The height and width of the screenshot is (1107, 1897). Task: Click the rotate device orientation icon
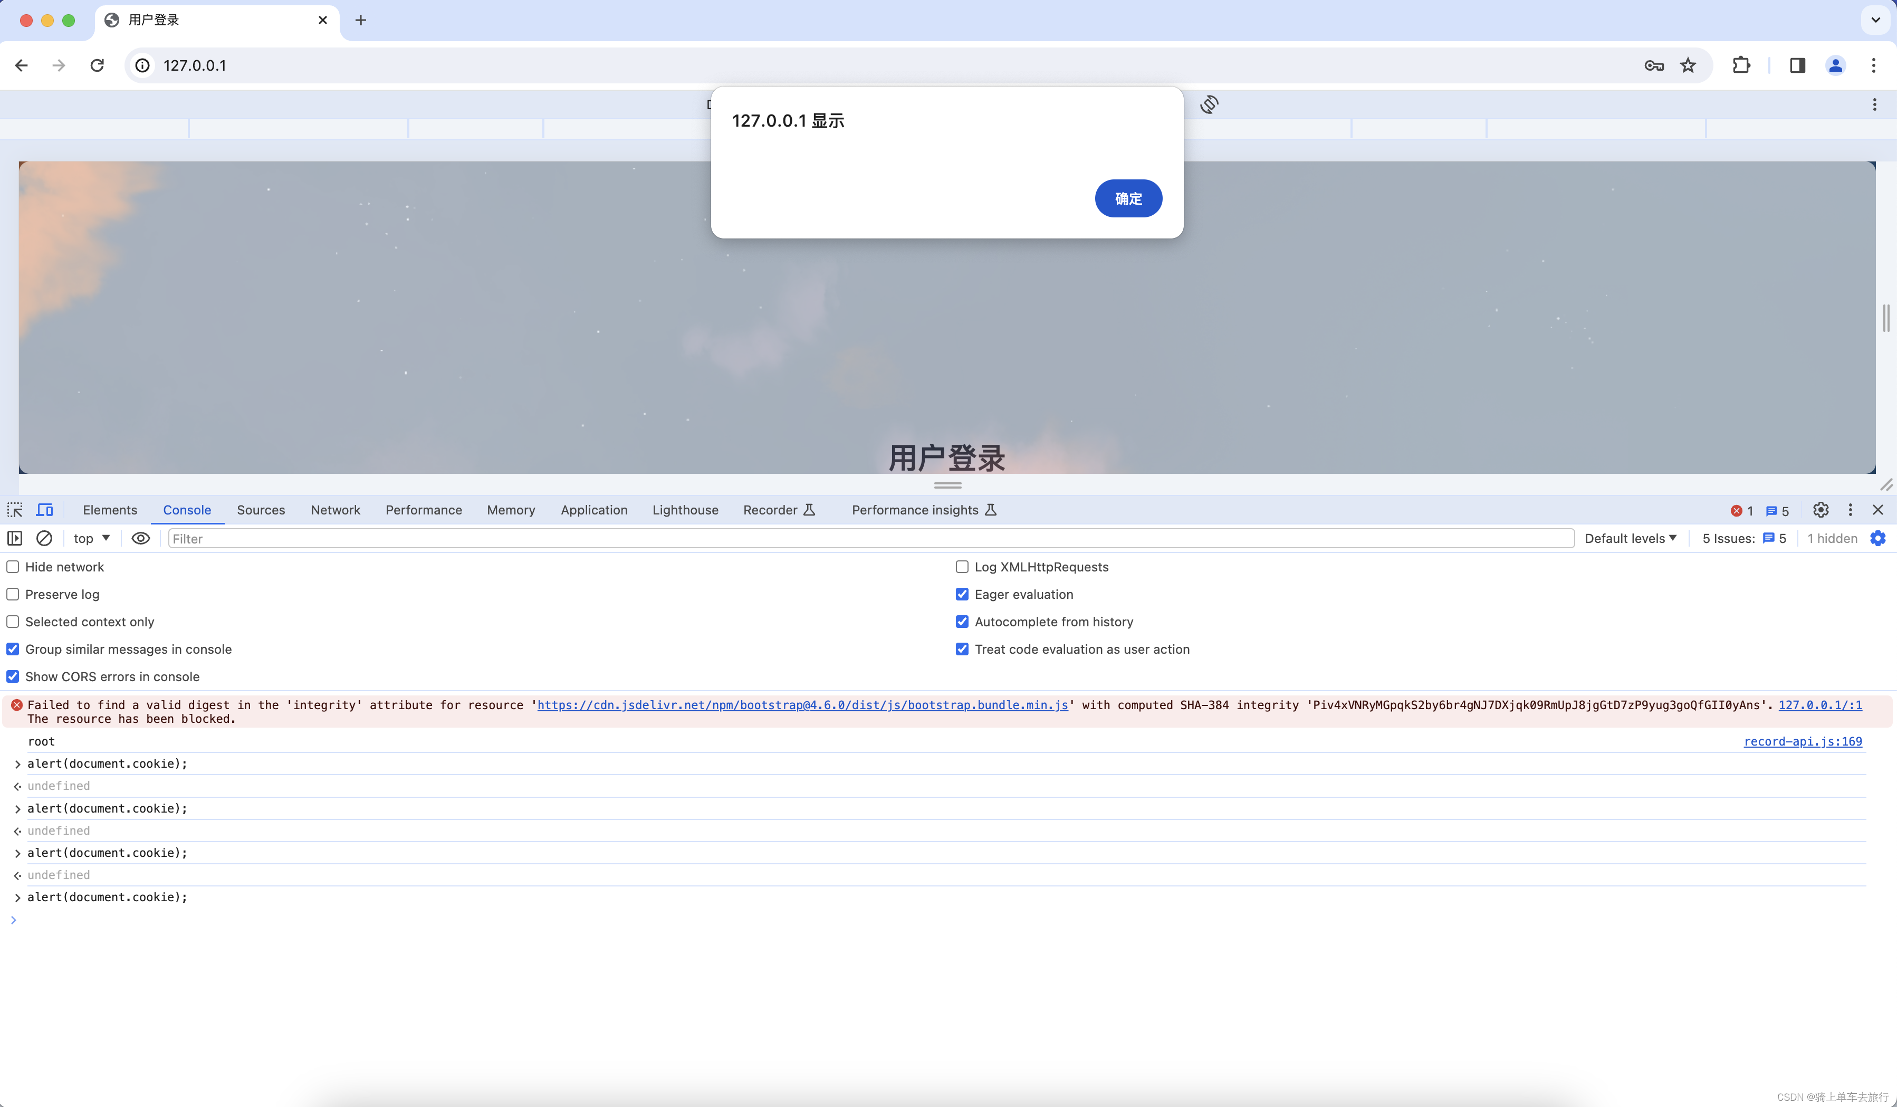click(x=1209, y=104)
